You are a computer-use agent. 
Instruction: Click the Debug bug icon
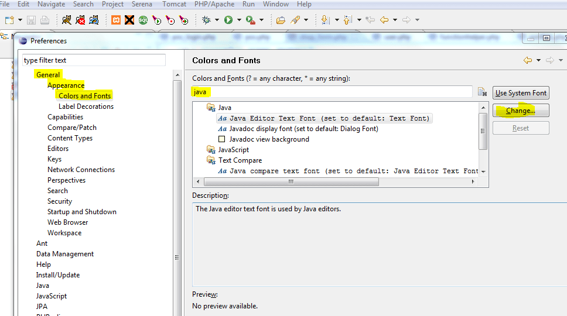[x=207, y=20]
